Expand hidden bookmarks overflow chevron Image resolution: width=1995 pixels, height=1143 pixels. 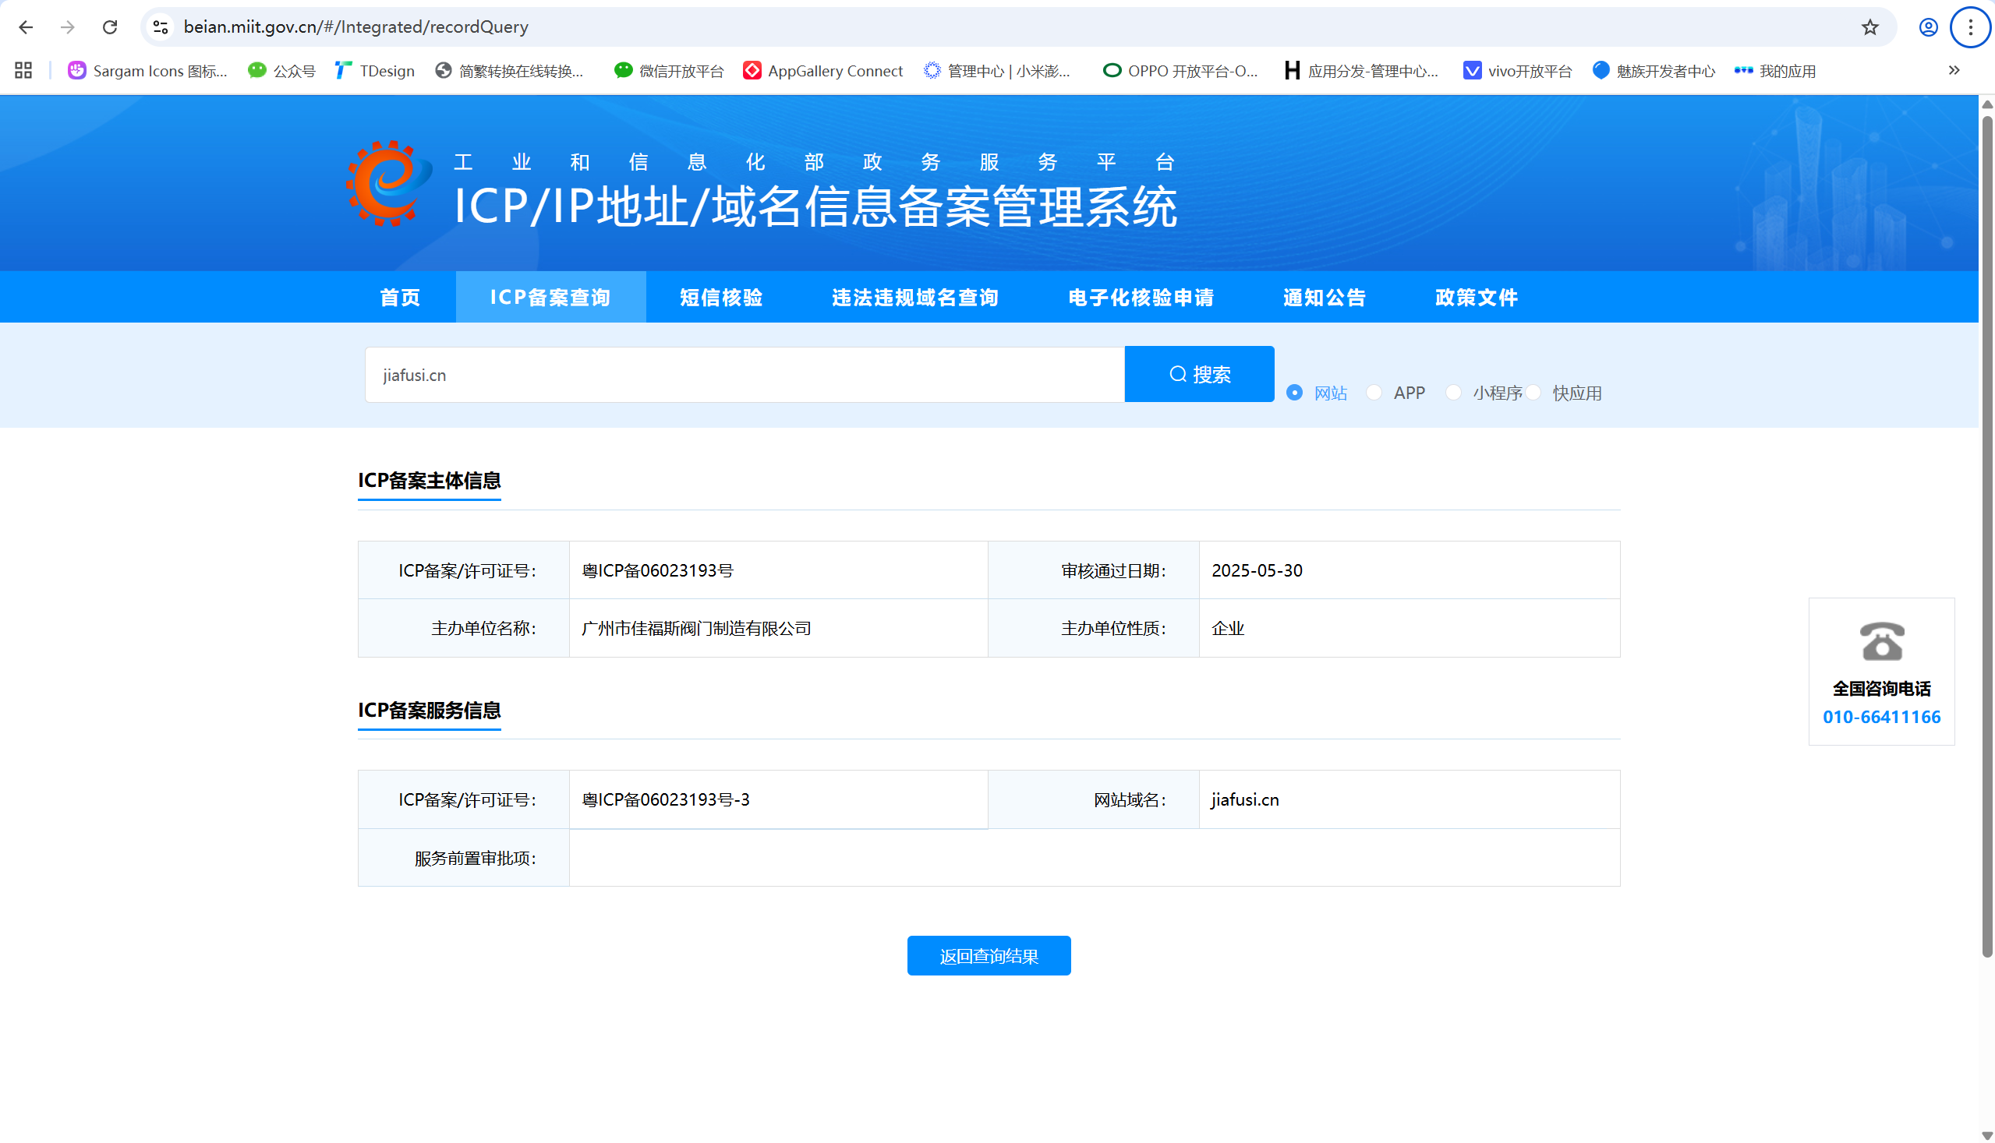pos(1954,71)
